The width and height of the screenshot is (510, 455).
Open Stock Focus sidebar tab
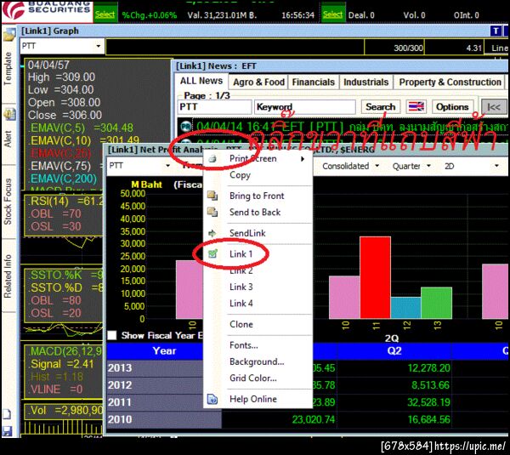coord(8,202)
